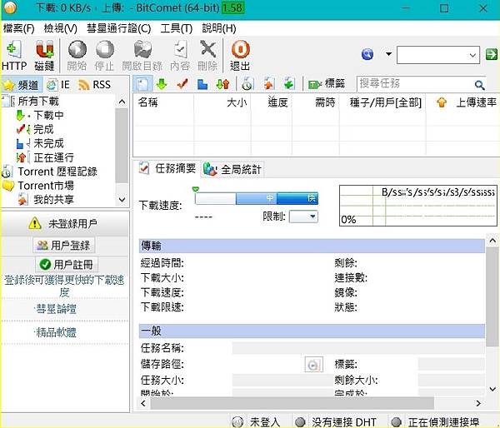This screenshot has width=500, height=428.
Task: Open the search engine dropdown arrow
Action: click(388, 54)
